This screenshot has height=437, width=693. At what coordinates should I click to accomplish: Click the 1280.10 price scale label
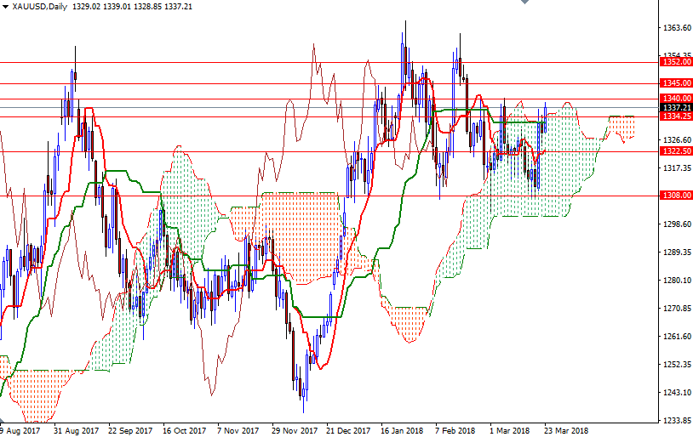pyautogui.click(x=677, y=281)
